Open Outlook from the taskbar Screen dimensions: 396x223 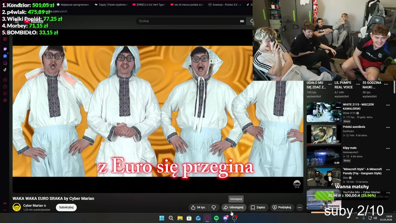point(198,218)
